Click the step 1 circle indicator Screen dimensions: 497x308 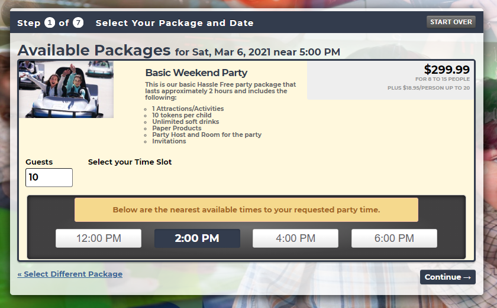[50, 23]
